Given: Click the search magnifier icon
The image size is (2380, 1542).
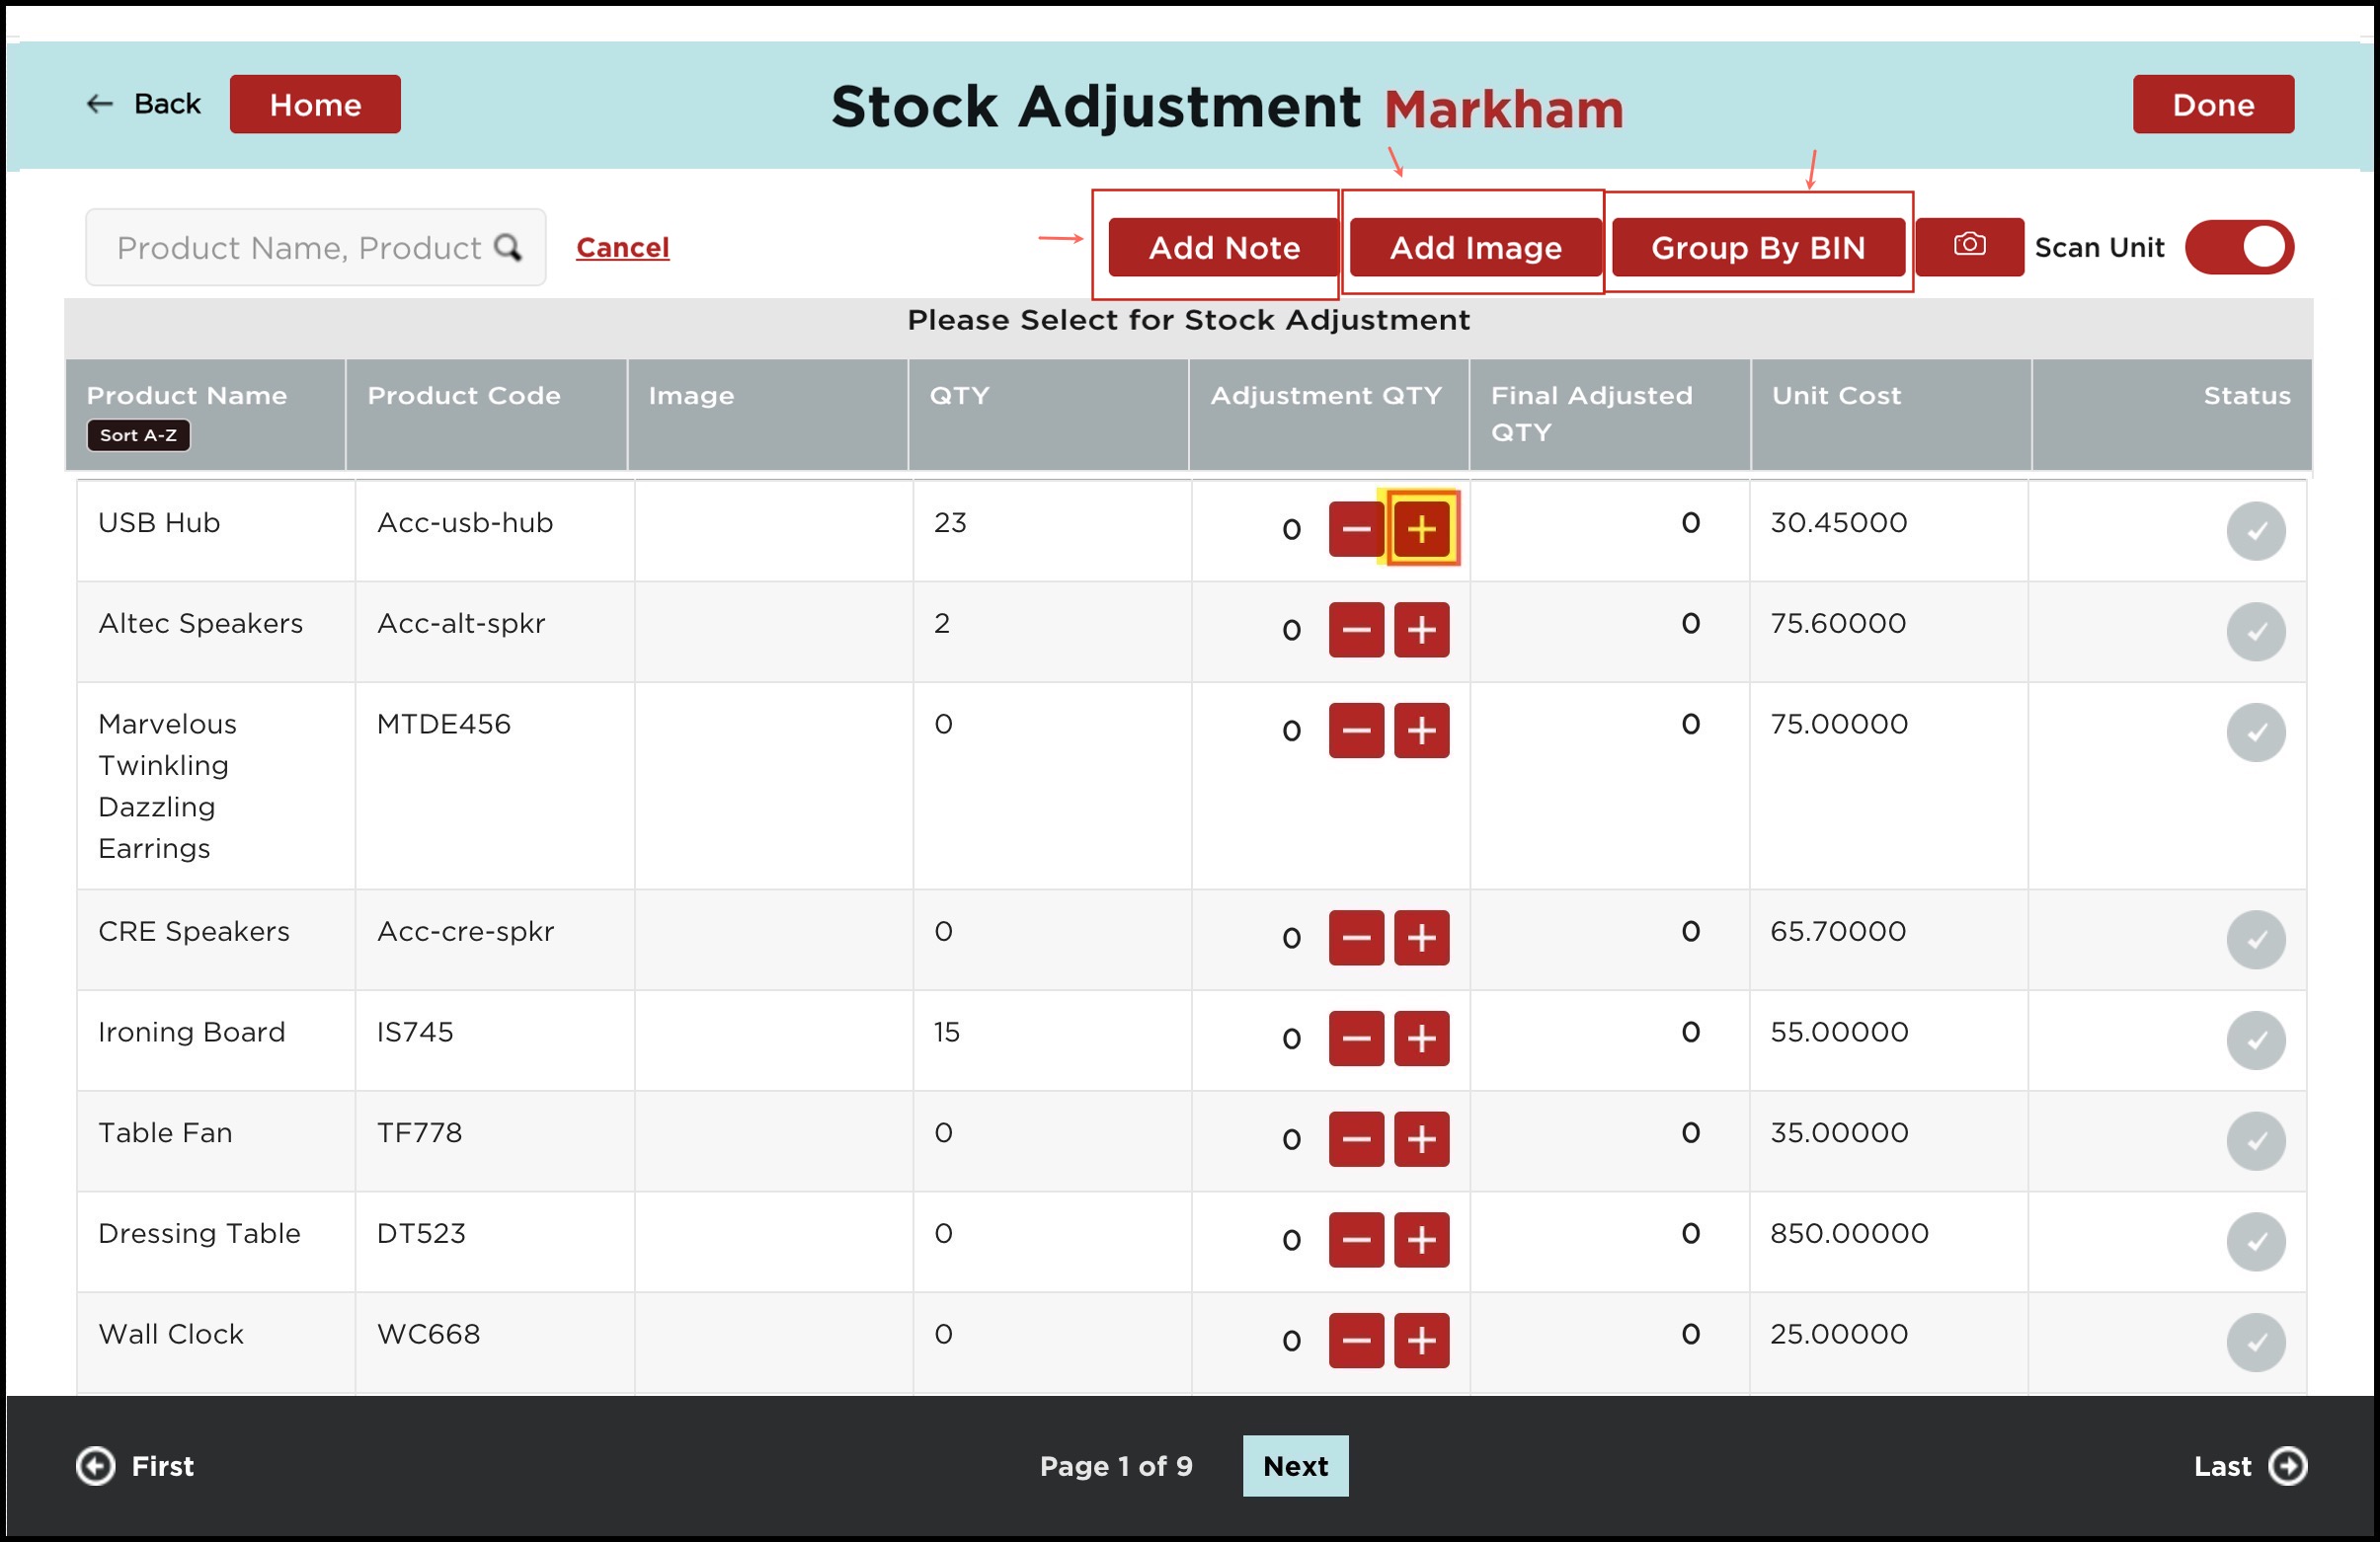Looking at the screenshot, I should pyautogui.click(x=508, y=247).
